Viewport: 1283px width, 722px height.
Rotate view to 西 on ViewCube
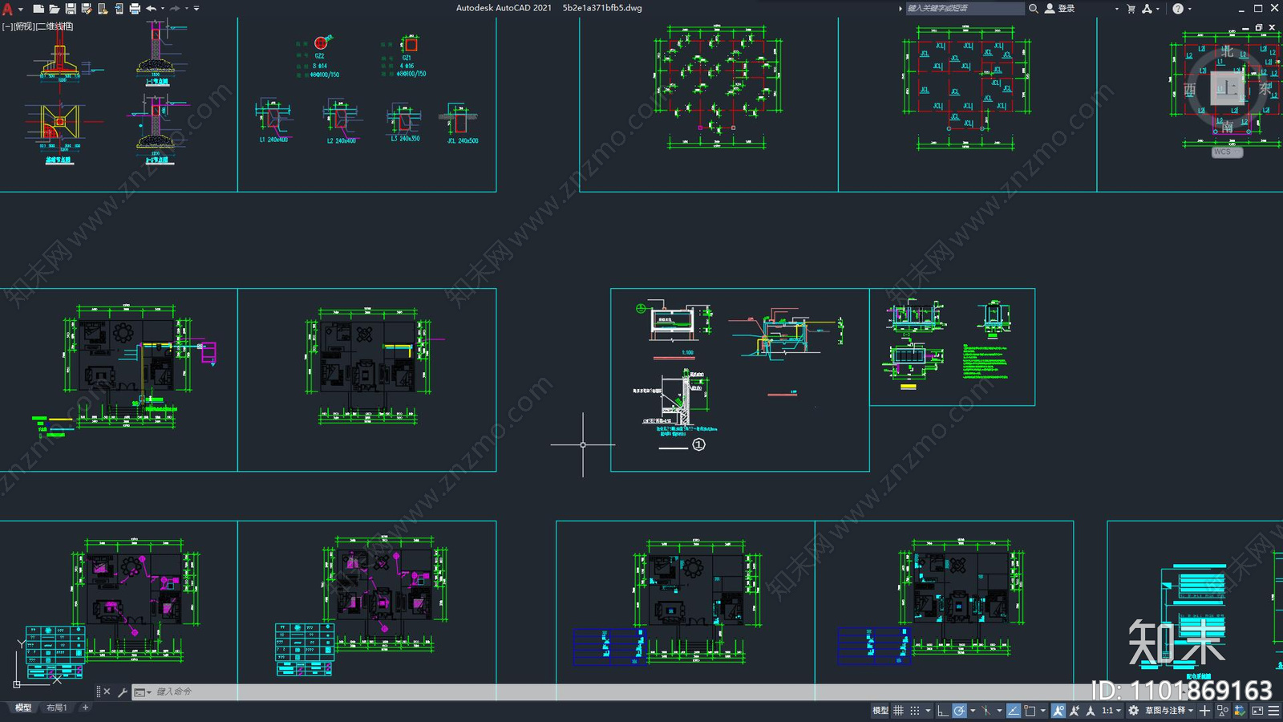point(1190,90)
